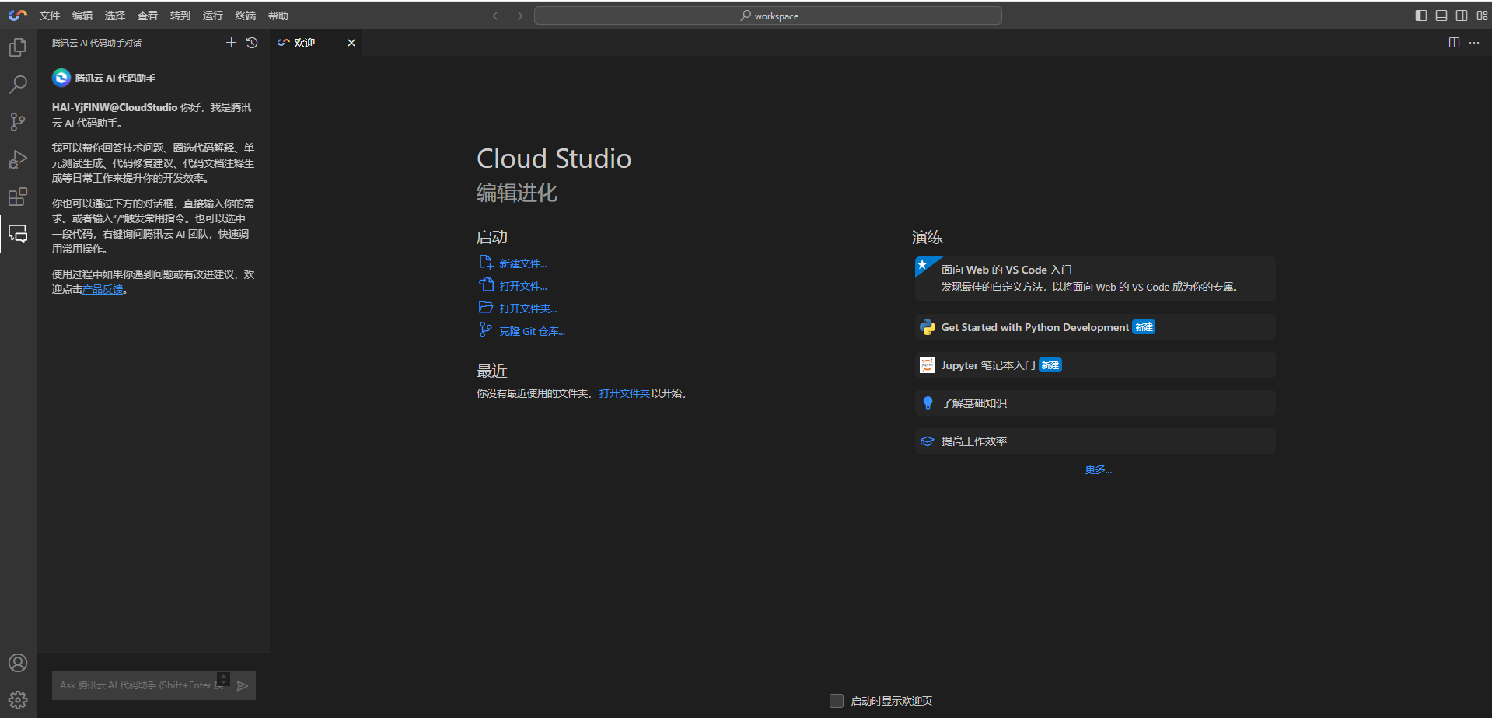Image resolution: width=1492 pixels, height=718 pixels.
Task: Start a new AI chat with plus icon
Action: 231,43
